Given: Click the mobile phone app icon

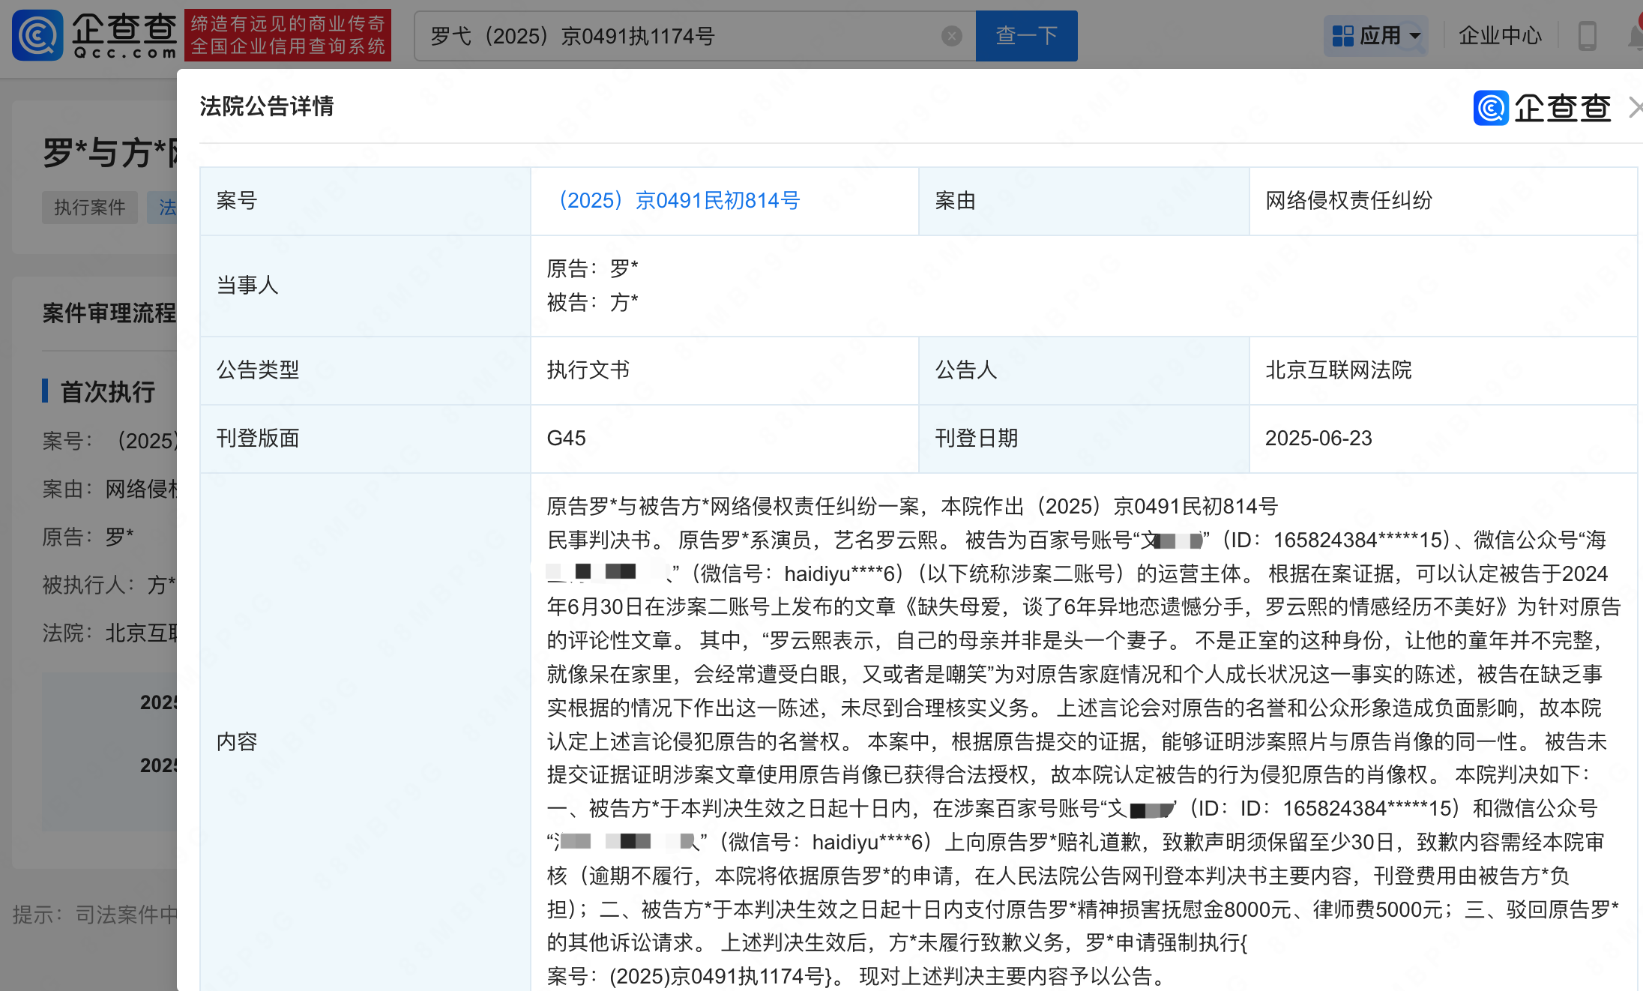Looking at the screenshot, I should pyautogui.click(x=1587, y=36).
